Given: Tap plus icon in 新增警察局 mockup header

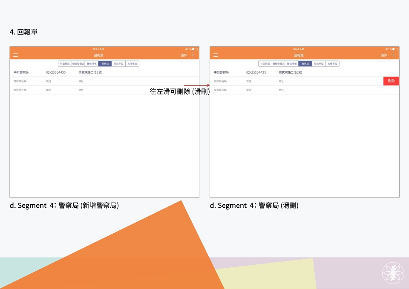Looking at the screenshot, I should click(x=193, y=55).
